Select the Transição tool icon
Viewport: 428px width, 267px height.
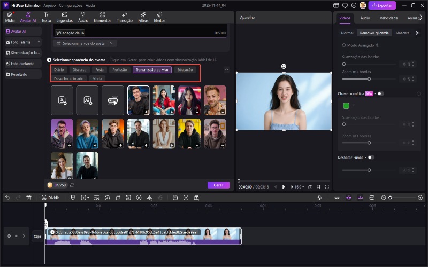tap(125, 17)
